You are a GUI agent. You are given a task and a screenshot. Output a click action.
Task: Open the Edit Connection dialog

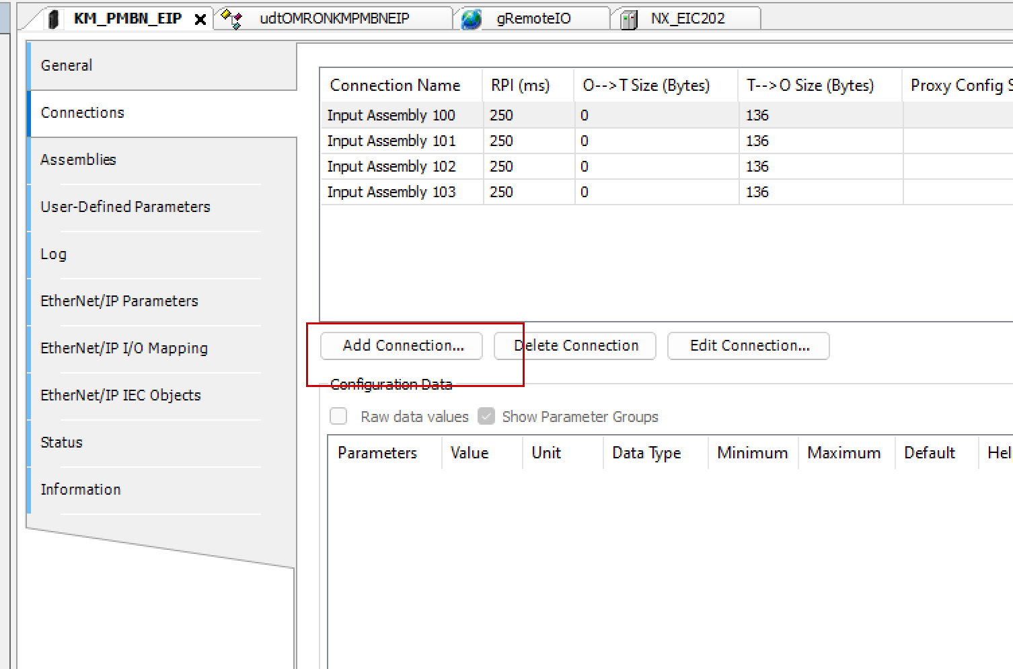click(x=749, y=345)
